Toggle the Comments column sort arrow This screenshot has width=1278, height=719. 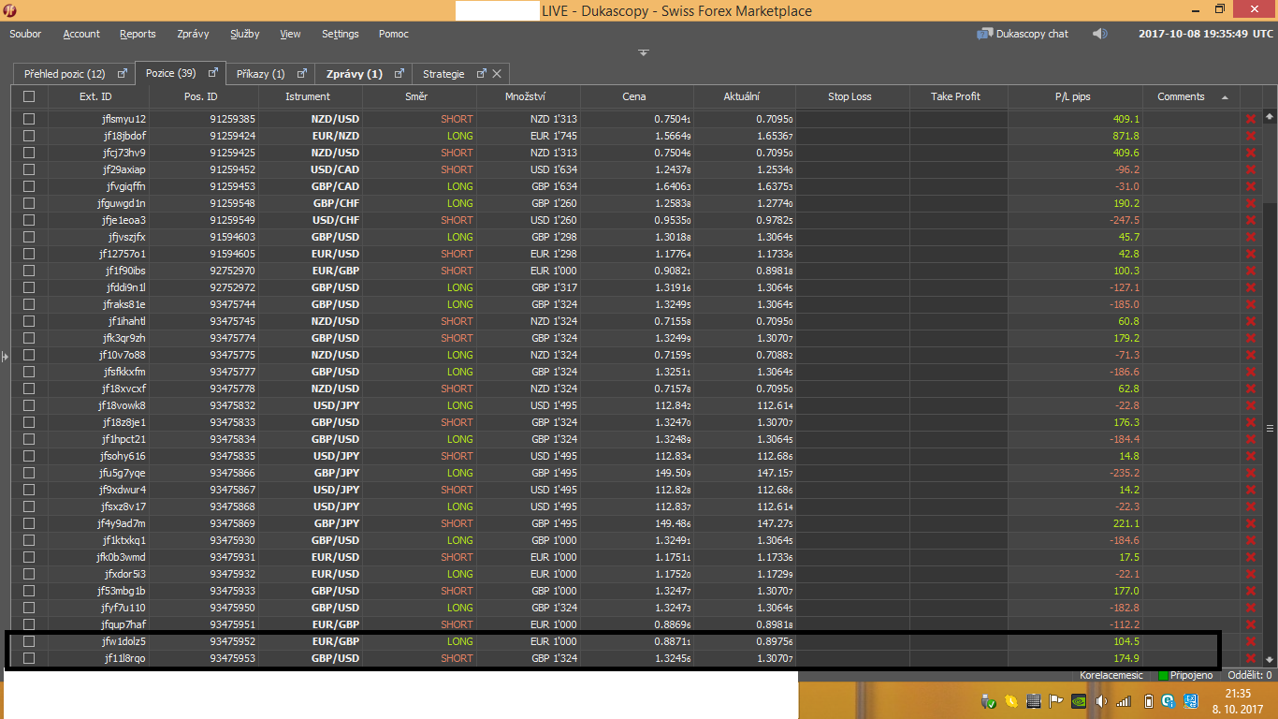(1225, 97)
